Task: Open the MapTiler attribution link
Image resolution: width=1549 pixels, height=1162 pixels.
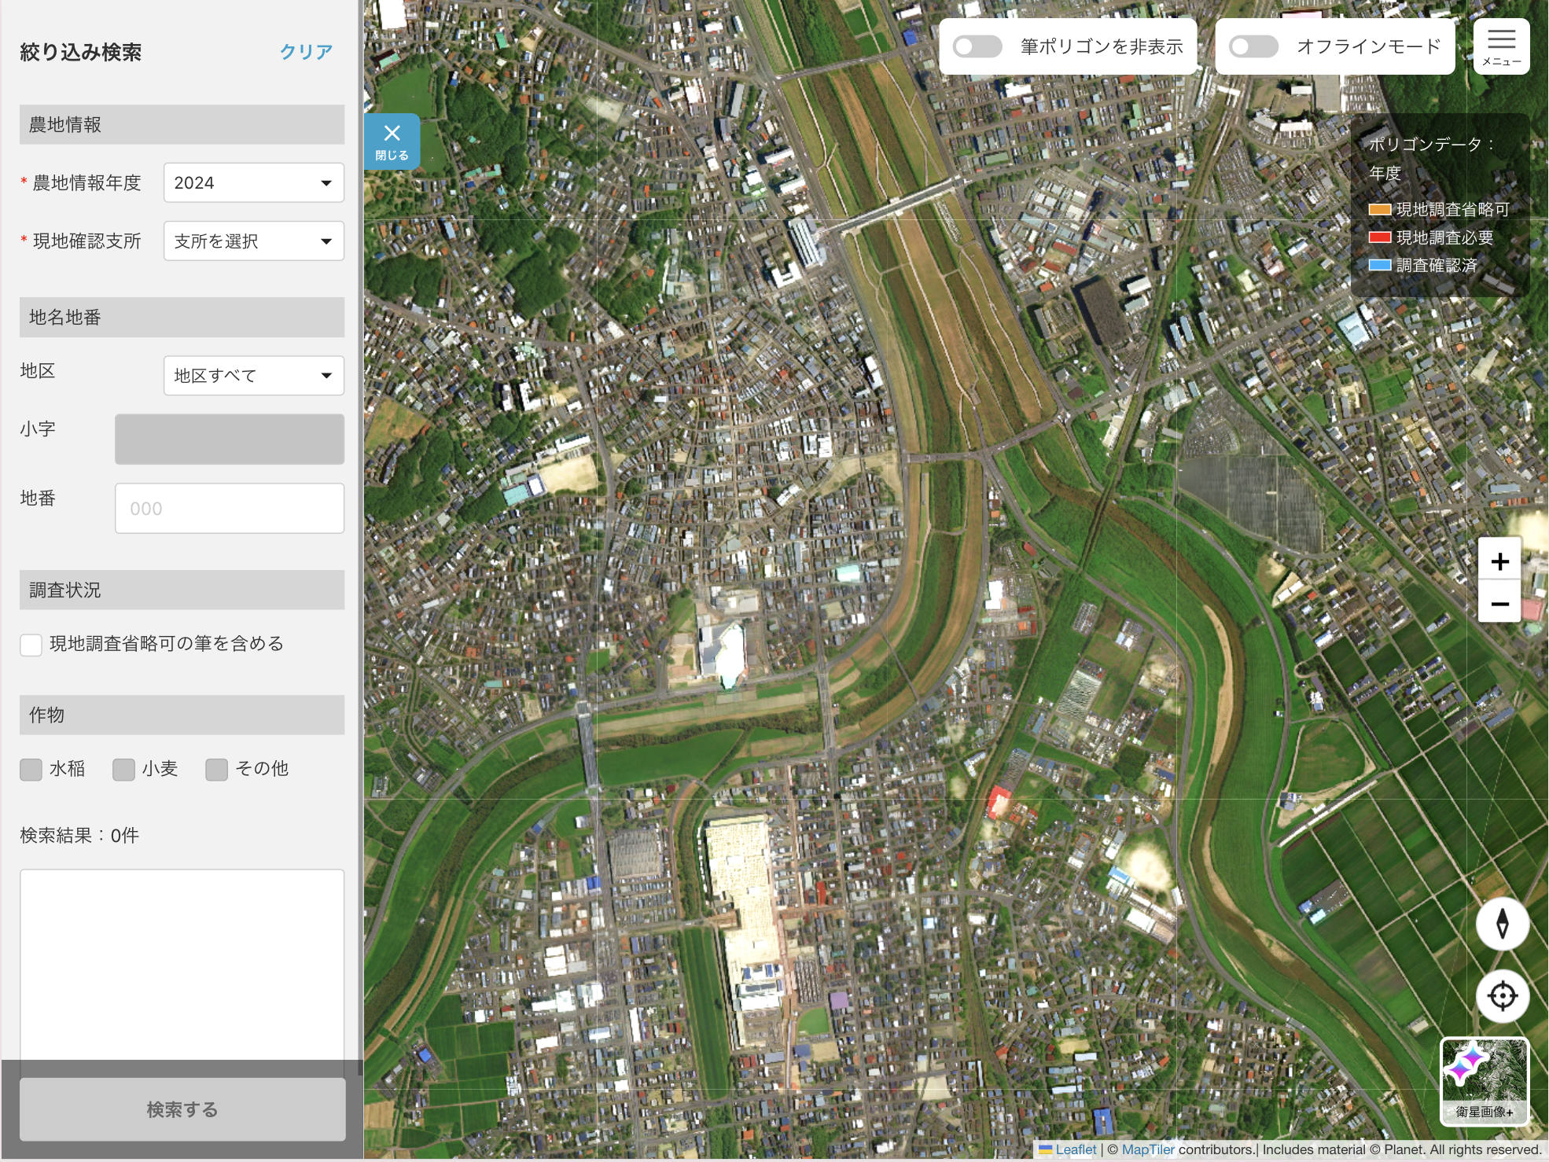Action: [x=1147, y=1149]
